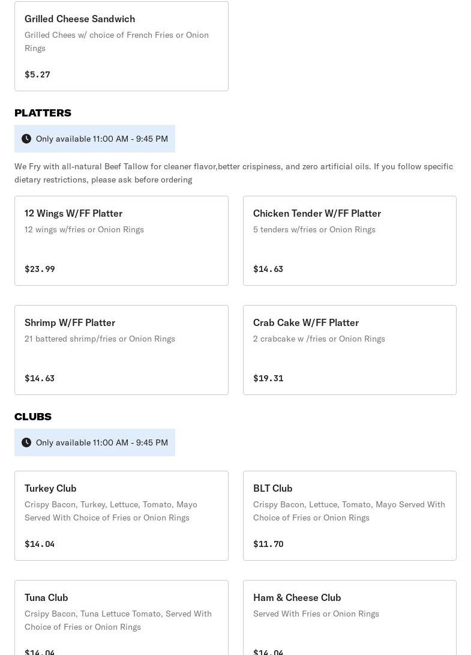
Task: Click the Platters availability time badge text
Action: (102, 139)
